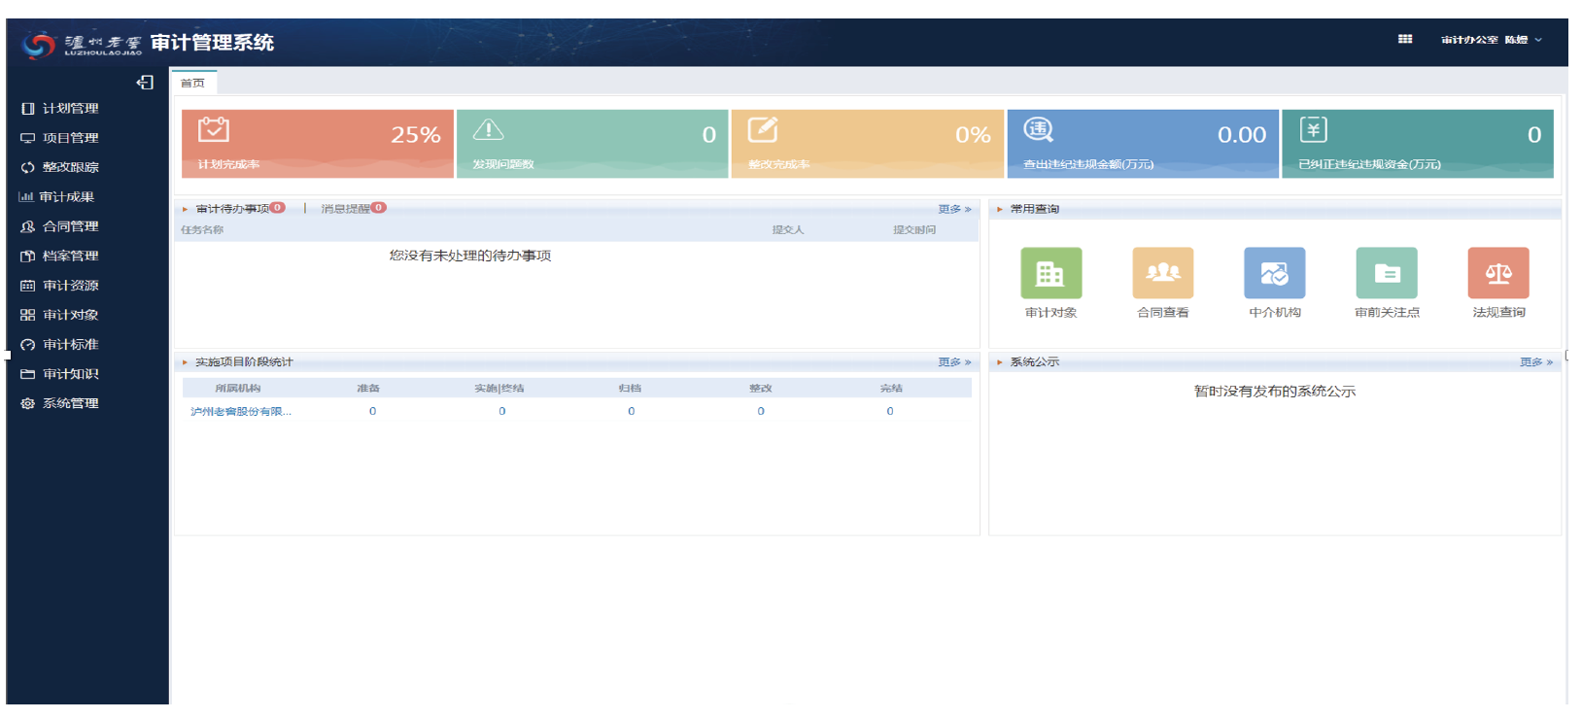Viewport: 1582px width, 719px height.
Task: Click 更多 in the 实施项目阶段统计 panel
Action: 954,362
